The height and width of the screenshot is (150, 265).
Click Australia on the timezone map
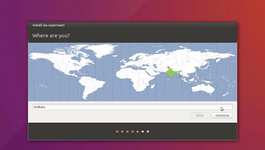203,88
